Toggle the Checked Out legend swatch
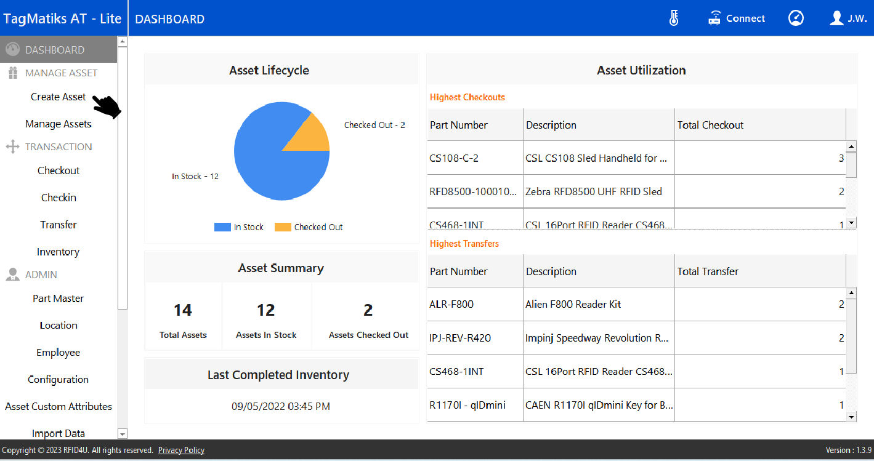Viewport: 874px width, 461px height. coord(283,227)
